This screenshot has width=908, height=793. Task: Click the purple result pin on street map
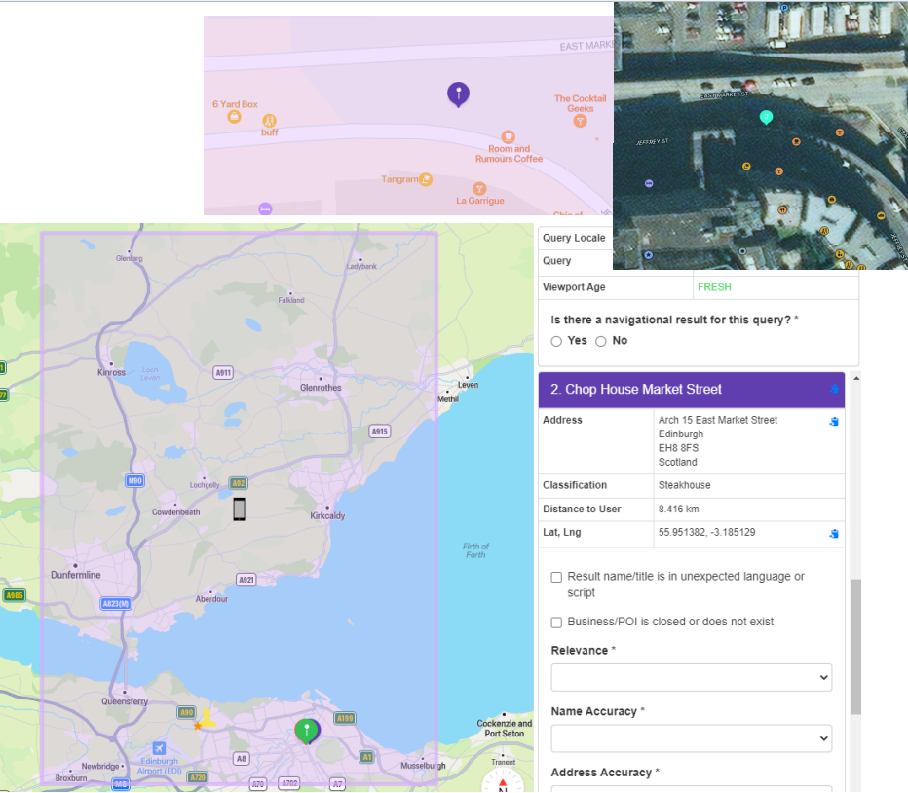(x=458, y=94)
